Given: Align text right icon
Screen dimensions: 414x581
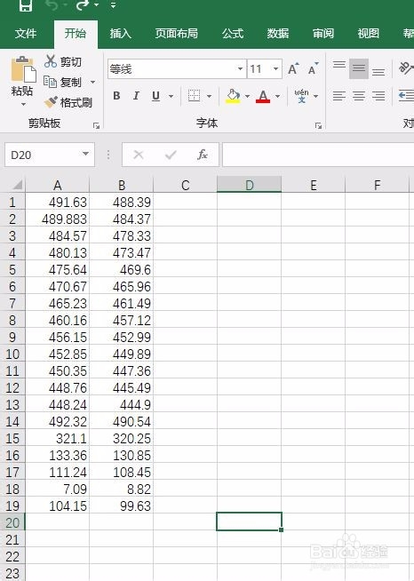Looking at the screenshot, I should [x=378, y=96].
